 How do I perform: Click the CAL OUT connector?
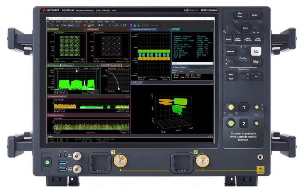(77, 156)
